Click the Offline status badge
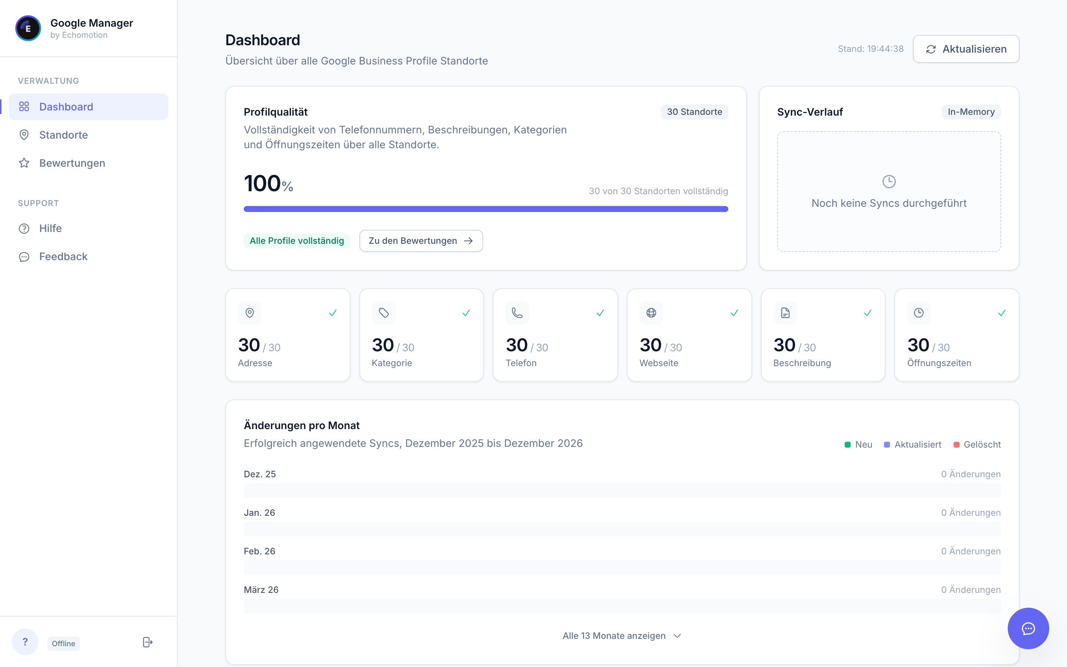Screen dimensions: 1067x667 pyautogui.click(x=63, y=644)
